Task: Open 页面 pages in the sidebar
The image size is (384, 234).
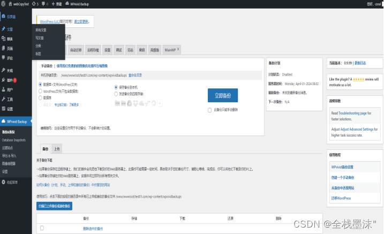Action: 7,49
